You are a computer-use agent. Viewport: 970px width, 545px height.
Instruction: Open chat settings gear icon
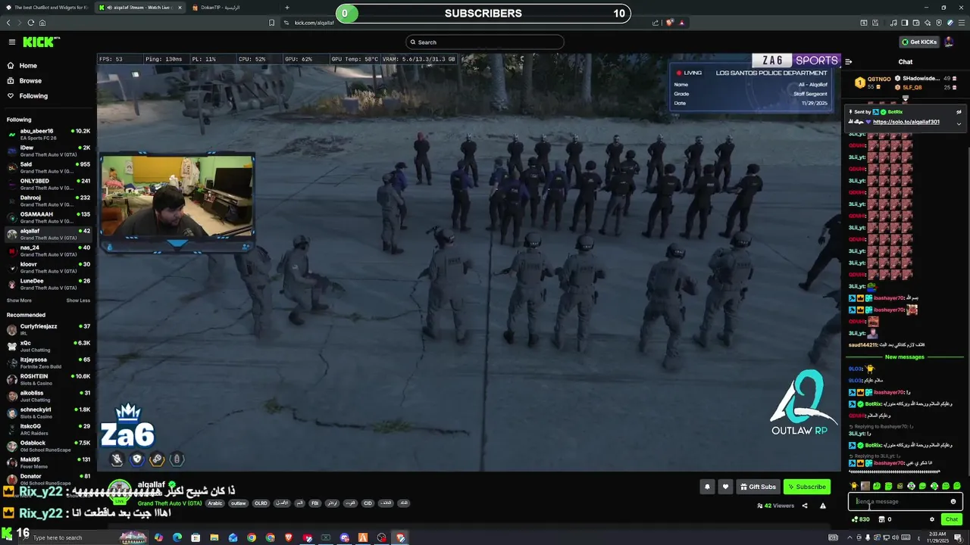tap(932, 519)
